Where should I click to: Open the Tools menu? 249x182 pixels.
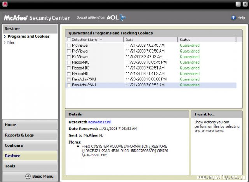coord(30,166)
